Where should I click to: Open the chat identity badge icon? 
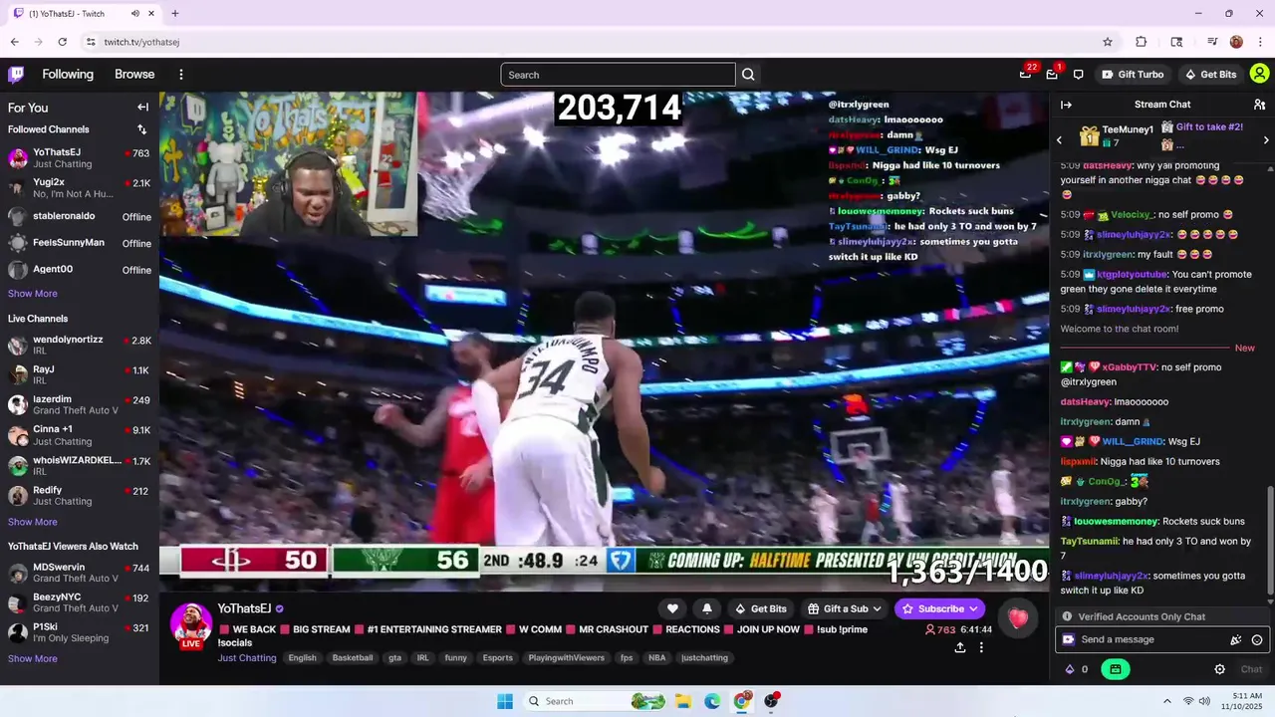[1069, 640]
